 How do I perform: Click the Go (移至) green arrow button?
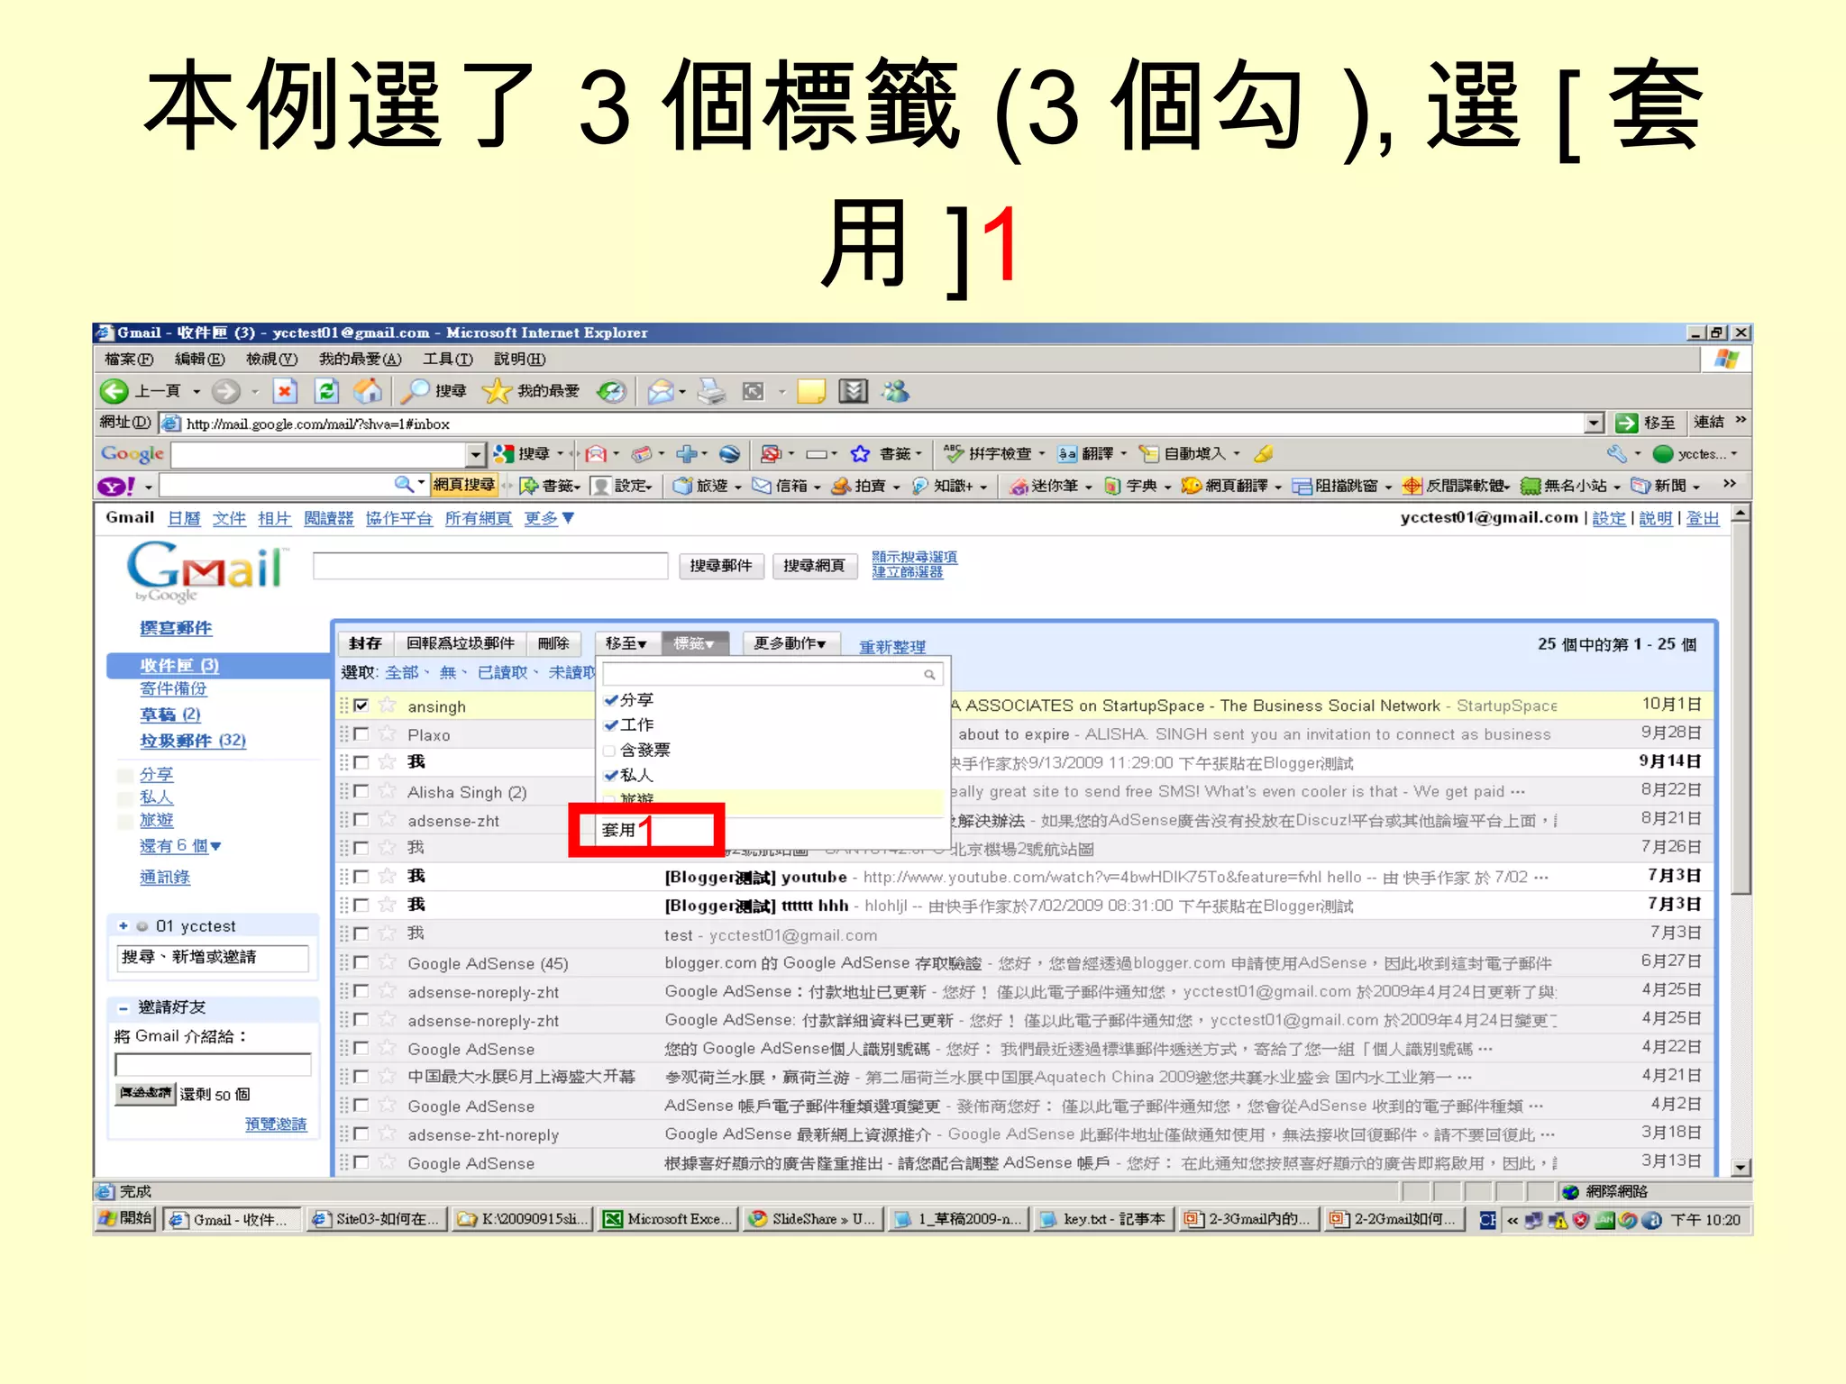click(x=1627, y=423)
